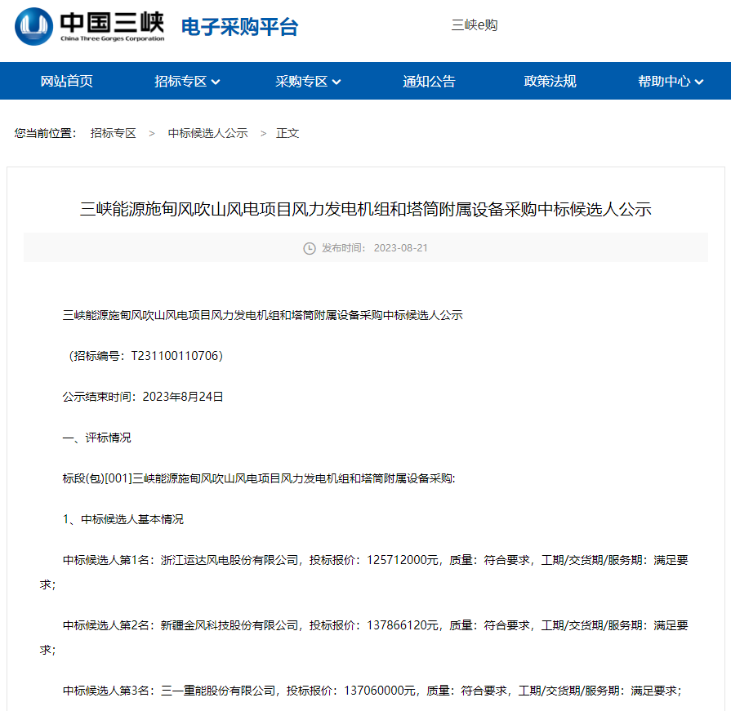Click the second candidate 新疆金风科技股份有限公司
731x711 pixels.
(x=230, y=625)
